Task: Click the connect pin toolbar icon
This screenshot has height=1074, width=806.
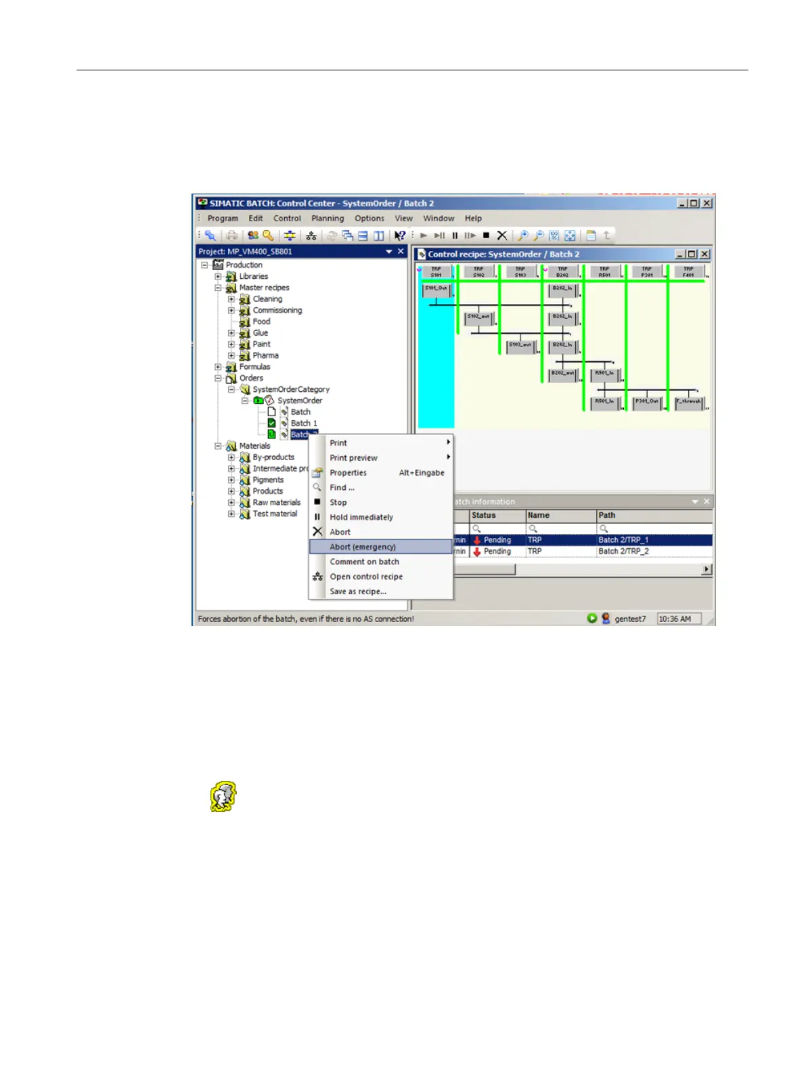Action: pos(210,236)
